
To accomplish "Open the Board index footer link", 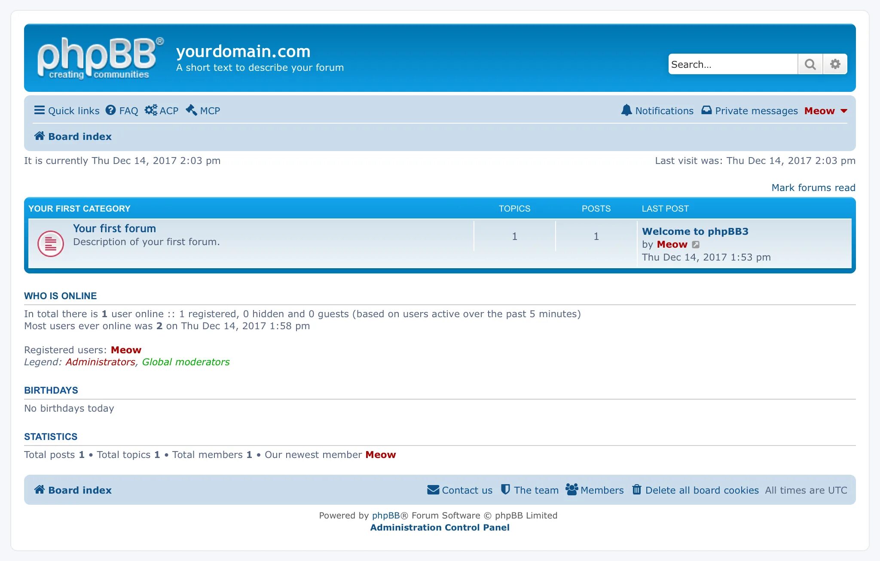I will pos(73,490).
